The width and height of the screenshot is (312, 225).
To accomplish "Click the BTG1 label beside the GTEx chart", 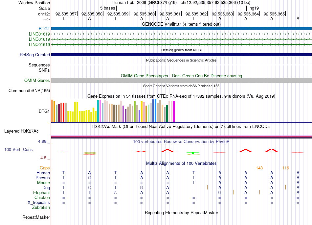I will click(x=44, y=111).
